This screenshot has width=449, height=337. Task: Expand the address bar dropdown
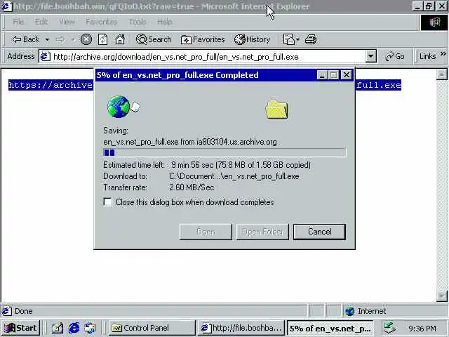(x=370, y=56)
